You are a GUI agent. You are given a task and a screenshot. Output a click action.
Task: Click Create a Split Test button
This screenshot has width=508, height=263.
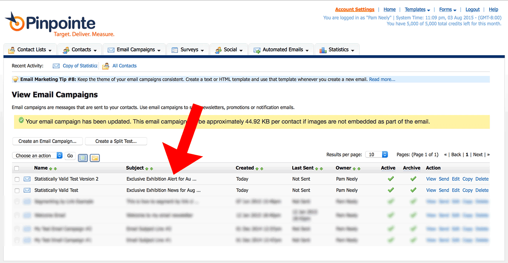[116, 141]
